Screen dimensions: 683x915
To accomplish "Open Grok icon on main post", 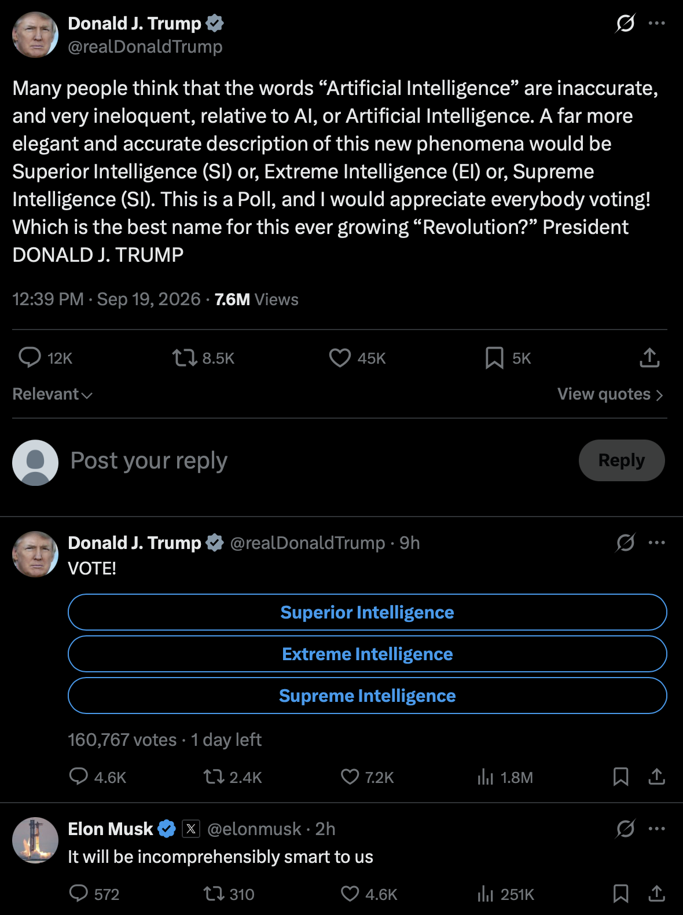I will (625, 23).
